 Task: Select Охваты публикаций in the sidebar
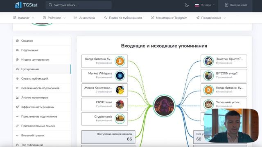coord(42,79)
